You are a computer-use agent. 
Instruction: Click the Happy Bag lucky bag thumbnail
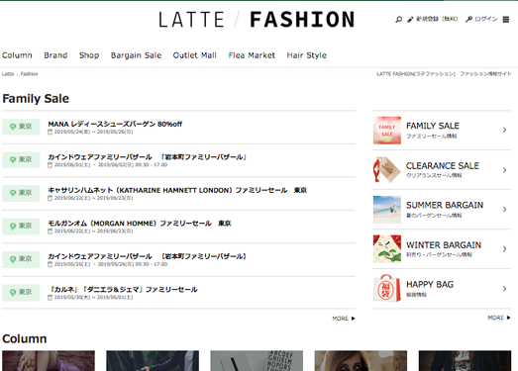click(x=387, y=289)
